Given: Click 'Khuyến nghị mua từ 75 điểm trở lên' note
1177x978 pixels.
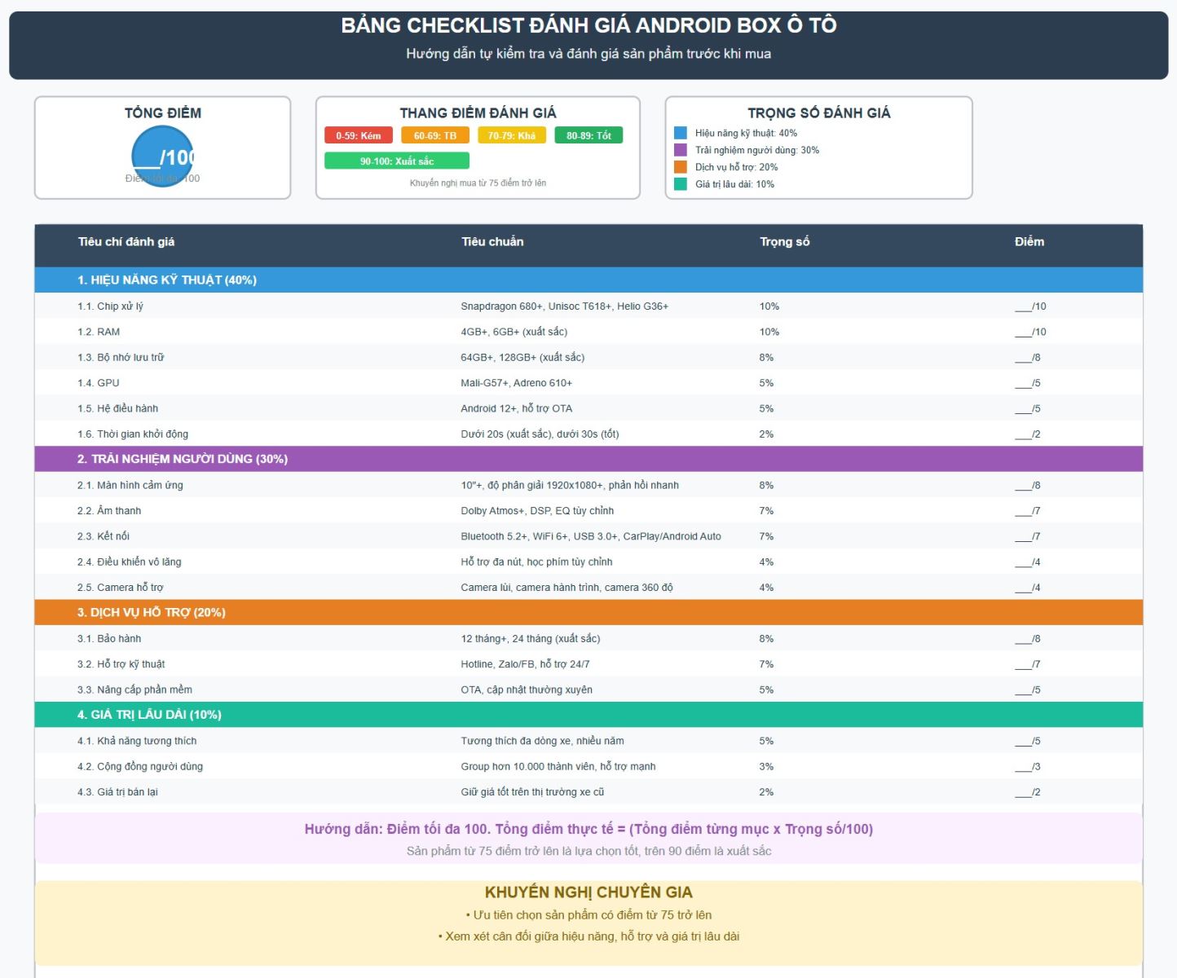Looking at the screenshot, I should tap(478, 183).
